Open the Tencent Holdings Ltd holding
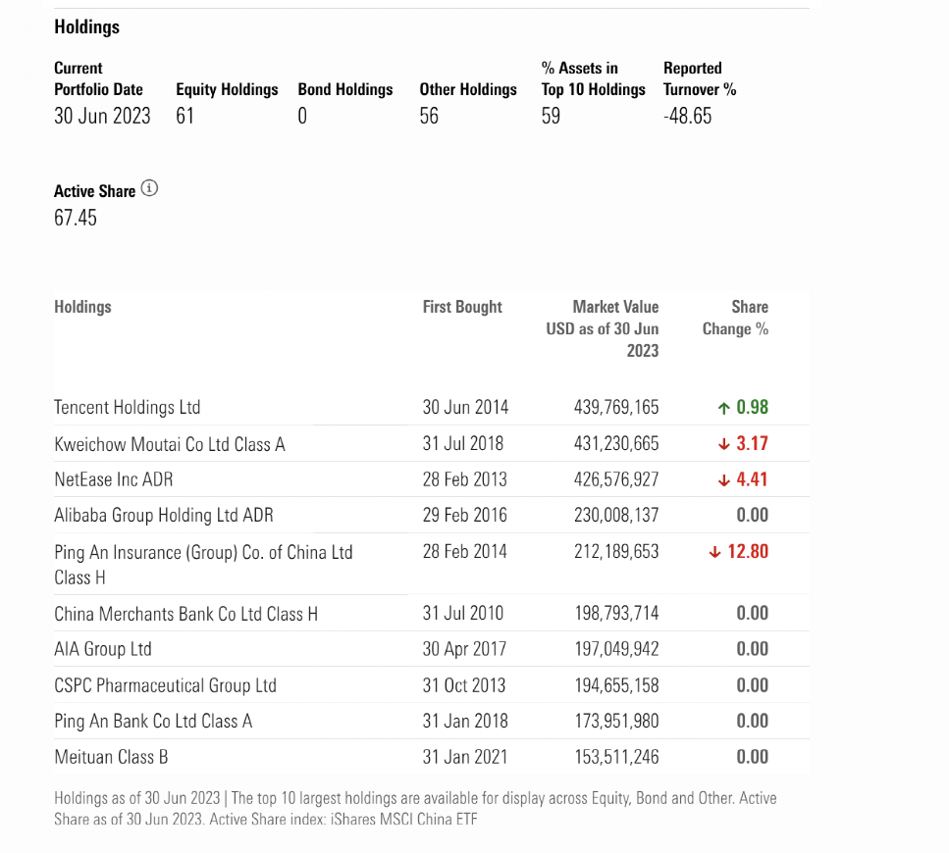This screenshot has width=949, height=853. click(x=128, y=408)
